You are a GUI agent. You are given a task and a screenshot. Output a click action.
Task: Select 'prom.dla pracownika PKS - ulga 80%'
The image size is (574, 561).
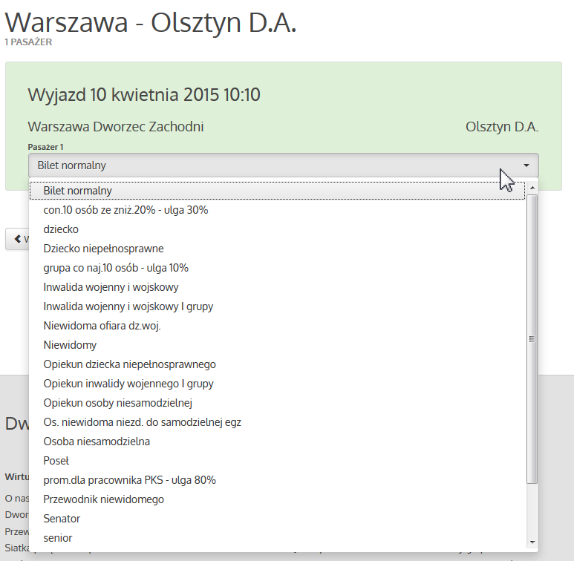click(277, 480)
